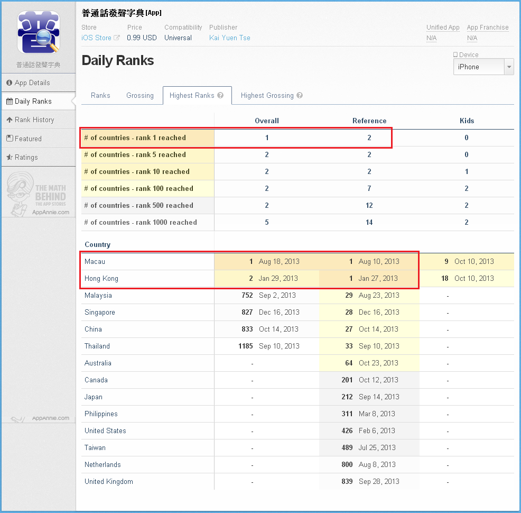Click the Unified App header label
The height and width of the screenshot is (513, 521).
pos(443,28)
